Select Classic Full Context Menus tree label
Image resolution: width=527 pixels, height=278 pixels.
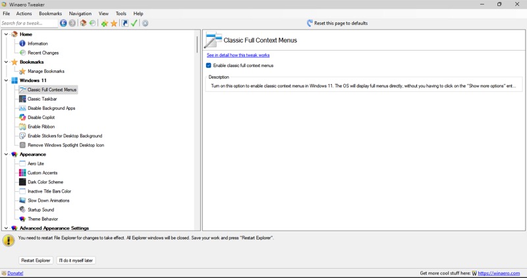point(52,89)
